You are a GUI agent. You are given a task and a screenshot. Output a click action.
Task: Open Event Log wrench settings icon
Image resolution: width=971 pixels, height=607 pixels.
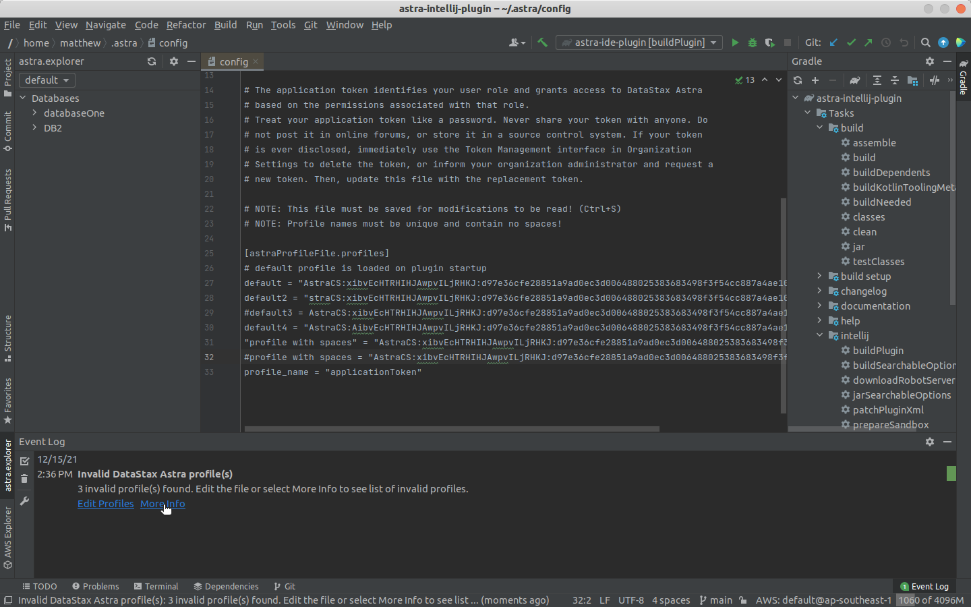tap(24, 501)
